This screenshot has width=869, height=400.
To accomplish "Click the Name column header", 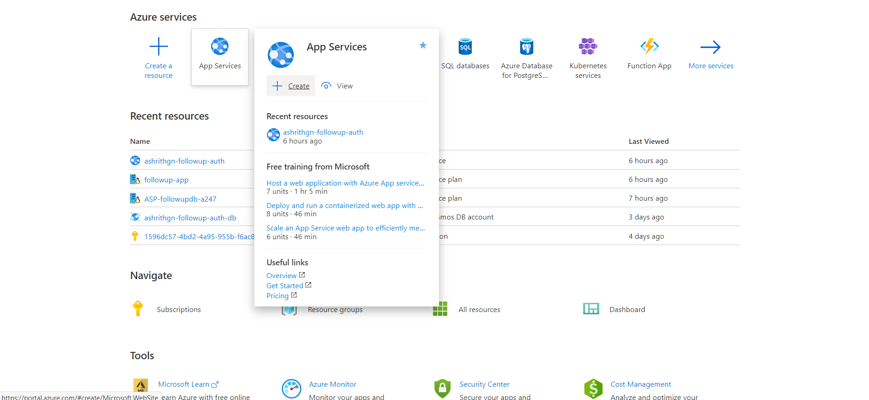I will (x=140, y=142).
